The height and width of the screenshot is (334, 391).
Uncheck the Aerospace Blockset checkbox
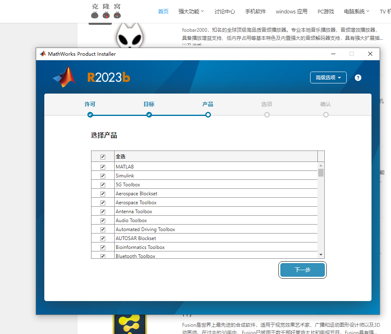click(103, 194)
